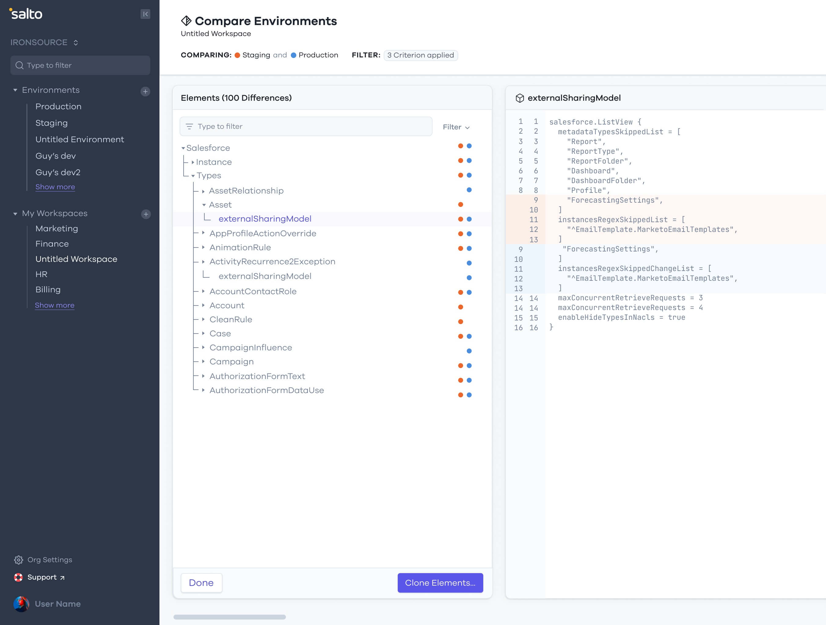Image resolution: width=826 pixels, height=625 pixels.
Task: Select the Case tree item
Action: (220, 334)
